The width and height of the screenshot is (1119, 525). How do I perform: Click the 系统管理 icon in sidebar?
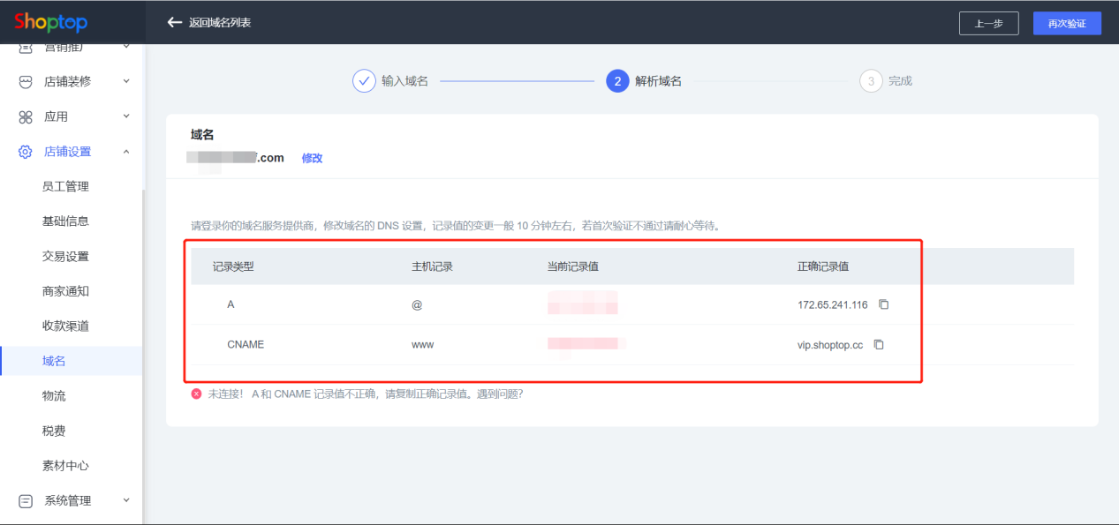coord(26,500)
